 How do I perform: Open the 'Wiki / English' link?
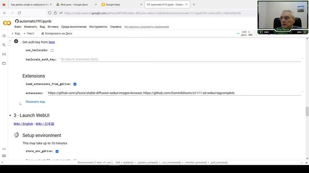pyautogui.click(x=23, y=124)
